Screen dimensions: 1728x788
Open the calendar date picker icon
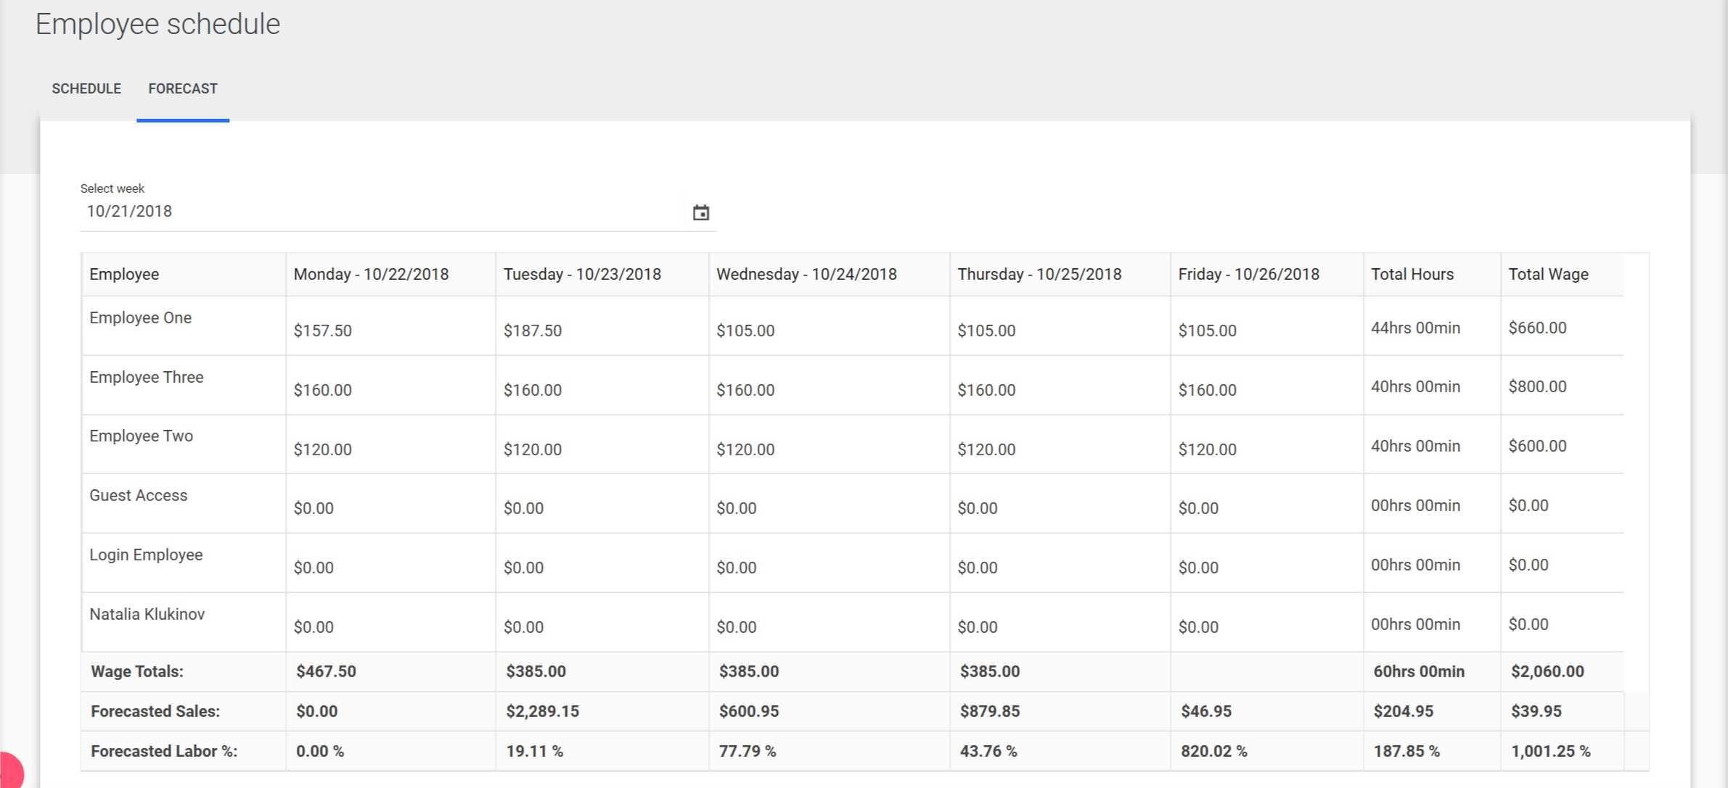click(x=700, y=212)
